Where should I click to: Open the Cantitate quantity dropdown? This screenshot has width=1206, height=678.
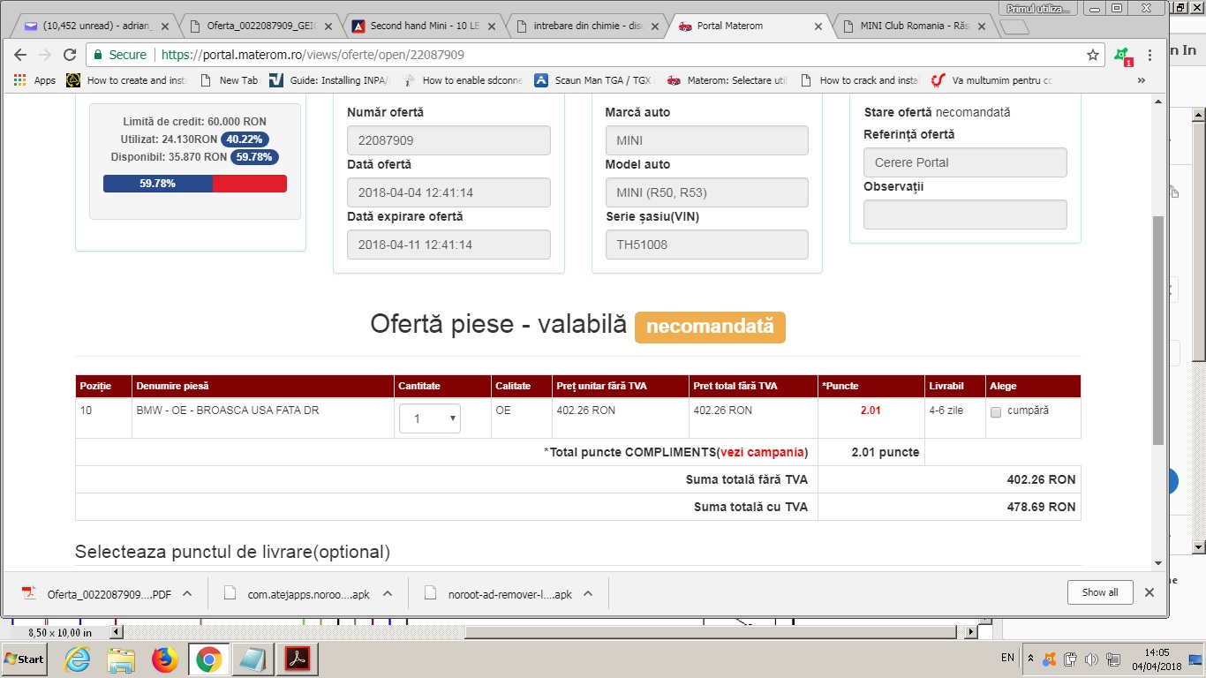429,418
